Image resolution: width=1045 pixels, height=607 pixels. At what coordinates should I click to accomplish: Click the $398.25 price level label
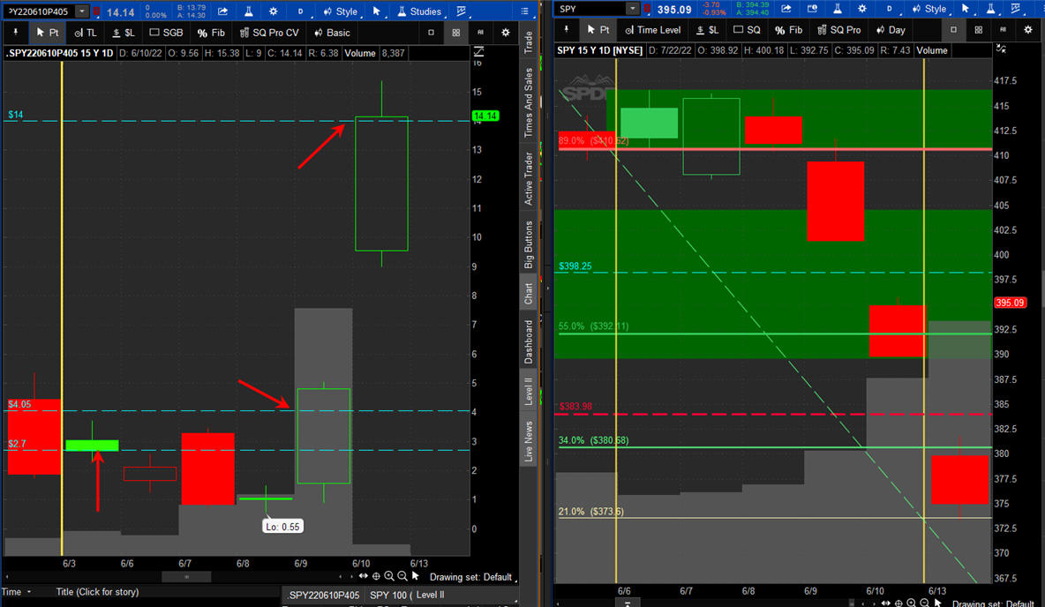pyautogui.click(x=575, y=266)
